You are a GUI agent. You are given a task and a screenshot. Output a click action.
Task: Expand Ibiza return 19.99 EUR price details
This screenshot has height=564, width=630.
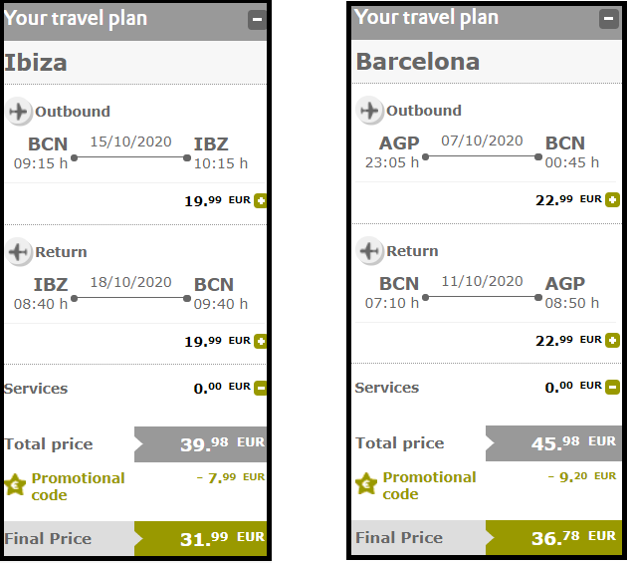pos(261,342)
